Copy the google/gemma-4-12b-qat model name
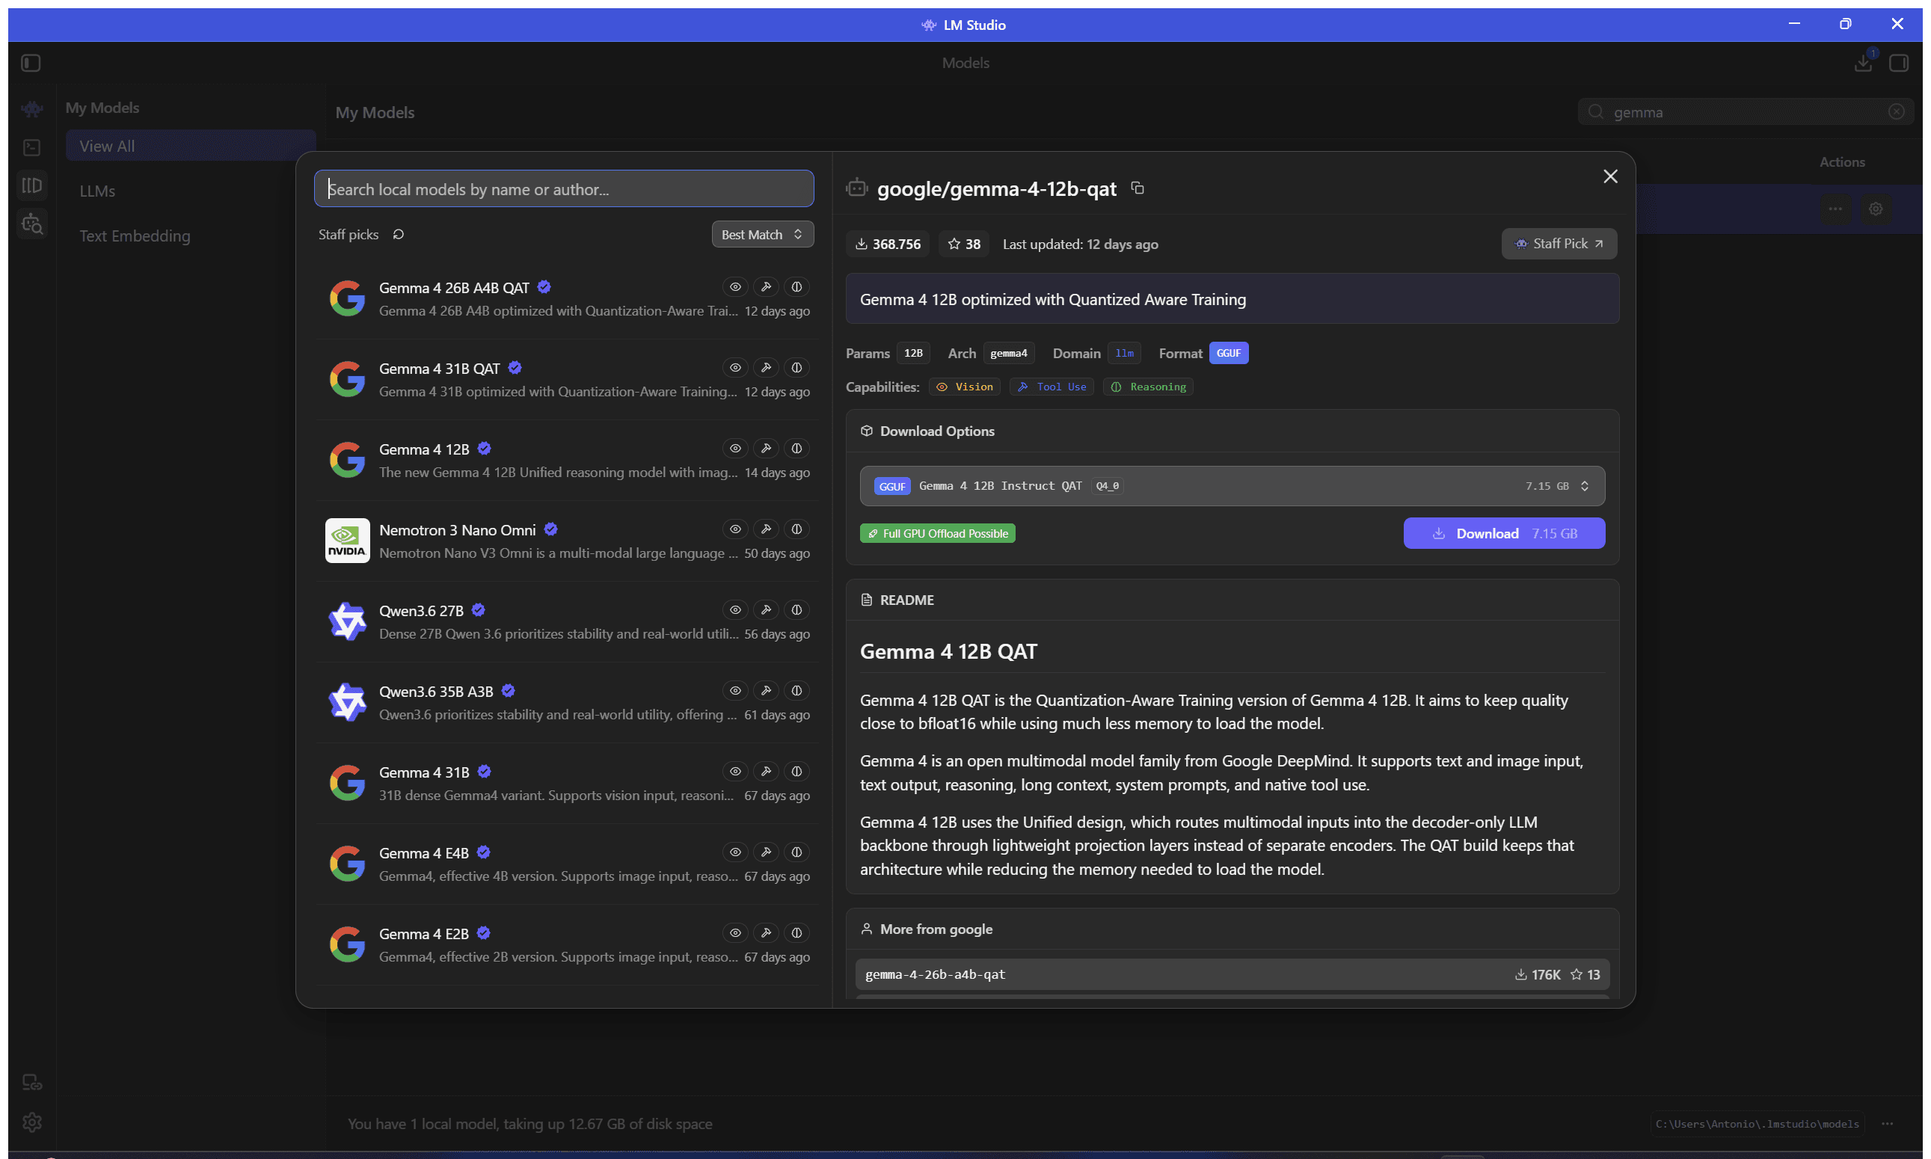 1138,188
